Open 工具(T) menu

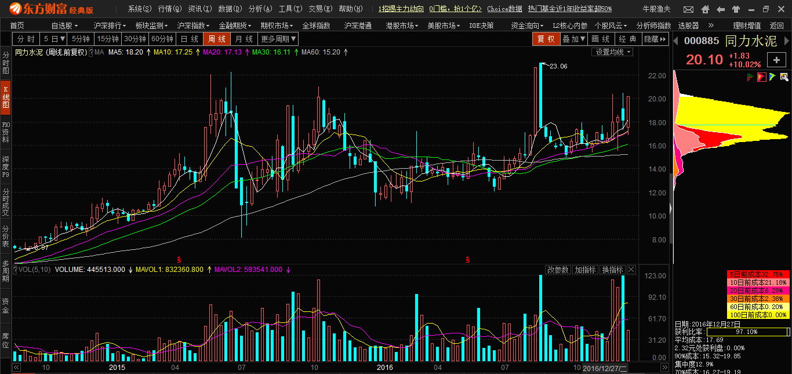point(290,9)
